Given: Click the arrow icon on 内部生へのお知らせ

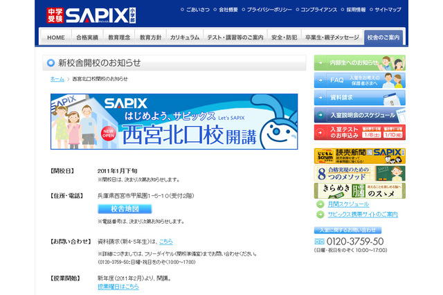Looking at the screenshot, I should point(320,63).
